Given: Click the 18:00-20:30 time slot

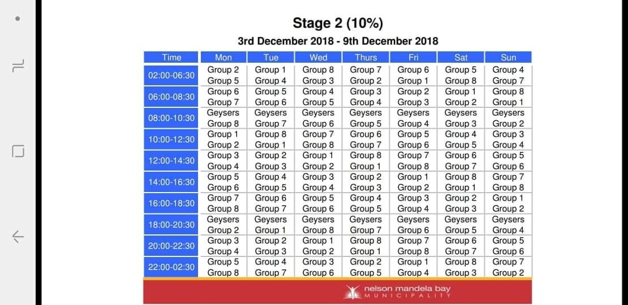Looking at the screenshot, I should tap(171, 225).
